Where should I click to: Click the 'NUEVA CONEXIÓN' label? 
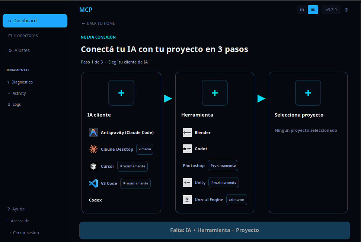tap(98, 37)
